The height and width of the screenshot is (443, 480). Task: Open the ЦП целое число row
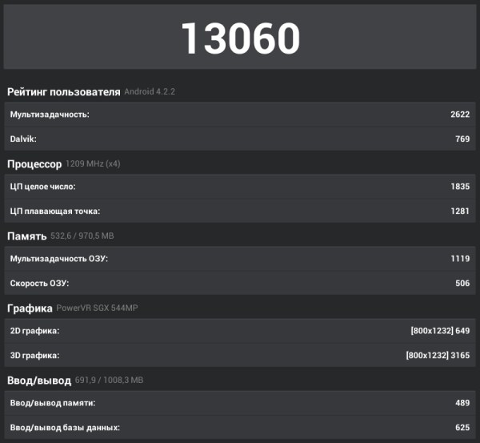point(240,187)
